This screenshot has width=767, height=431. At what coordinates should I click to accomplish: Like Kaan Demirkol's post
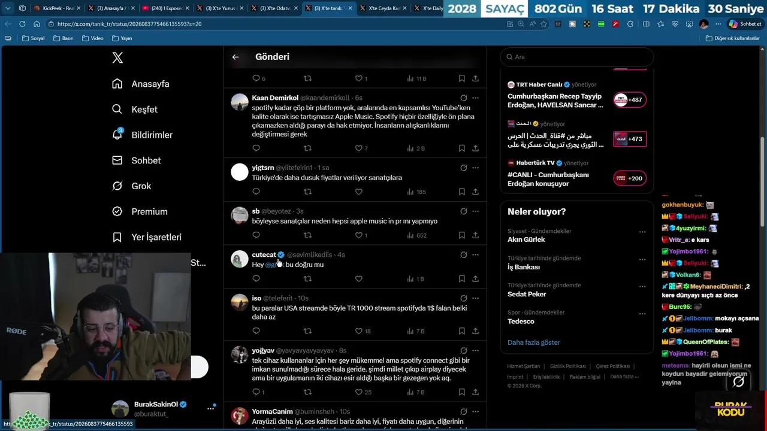coord(359,148)
